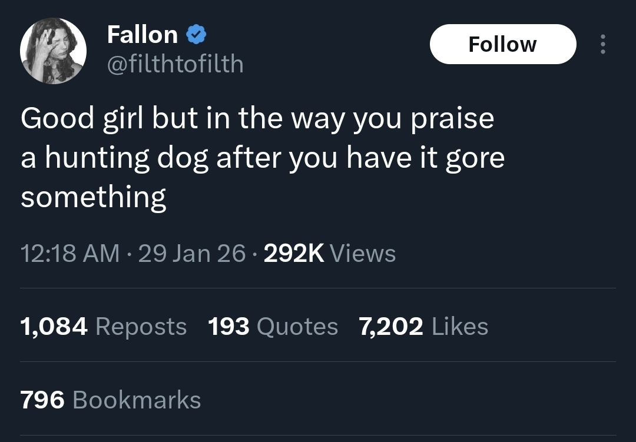The image size is (636, 442).
Task: Click the word "praise" in the tweet
Action: tap(452, 119)
